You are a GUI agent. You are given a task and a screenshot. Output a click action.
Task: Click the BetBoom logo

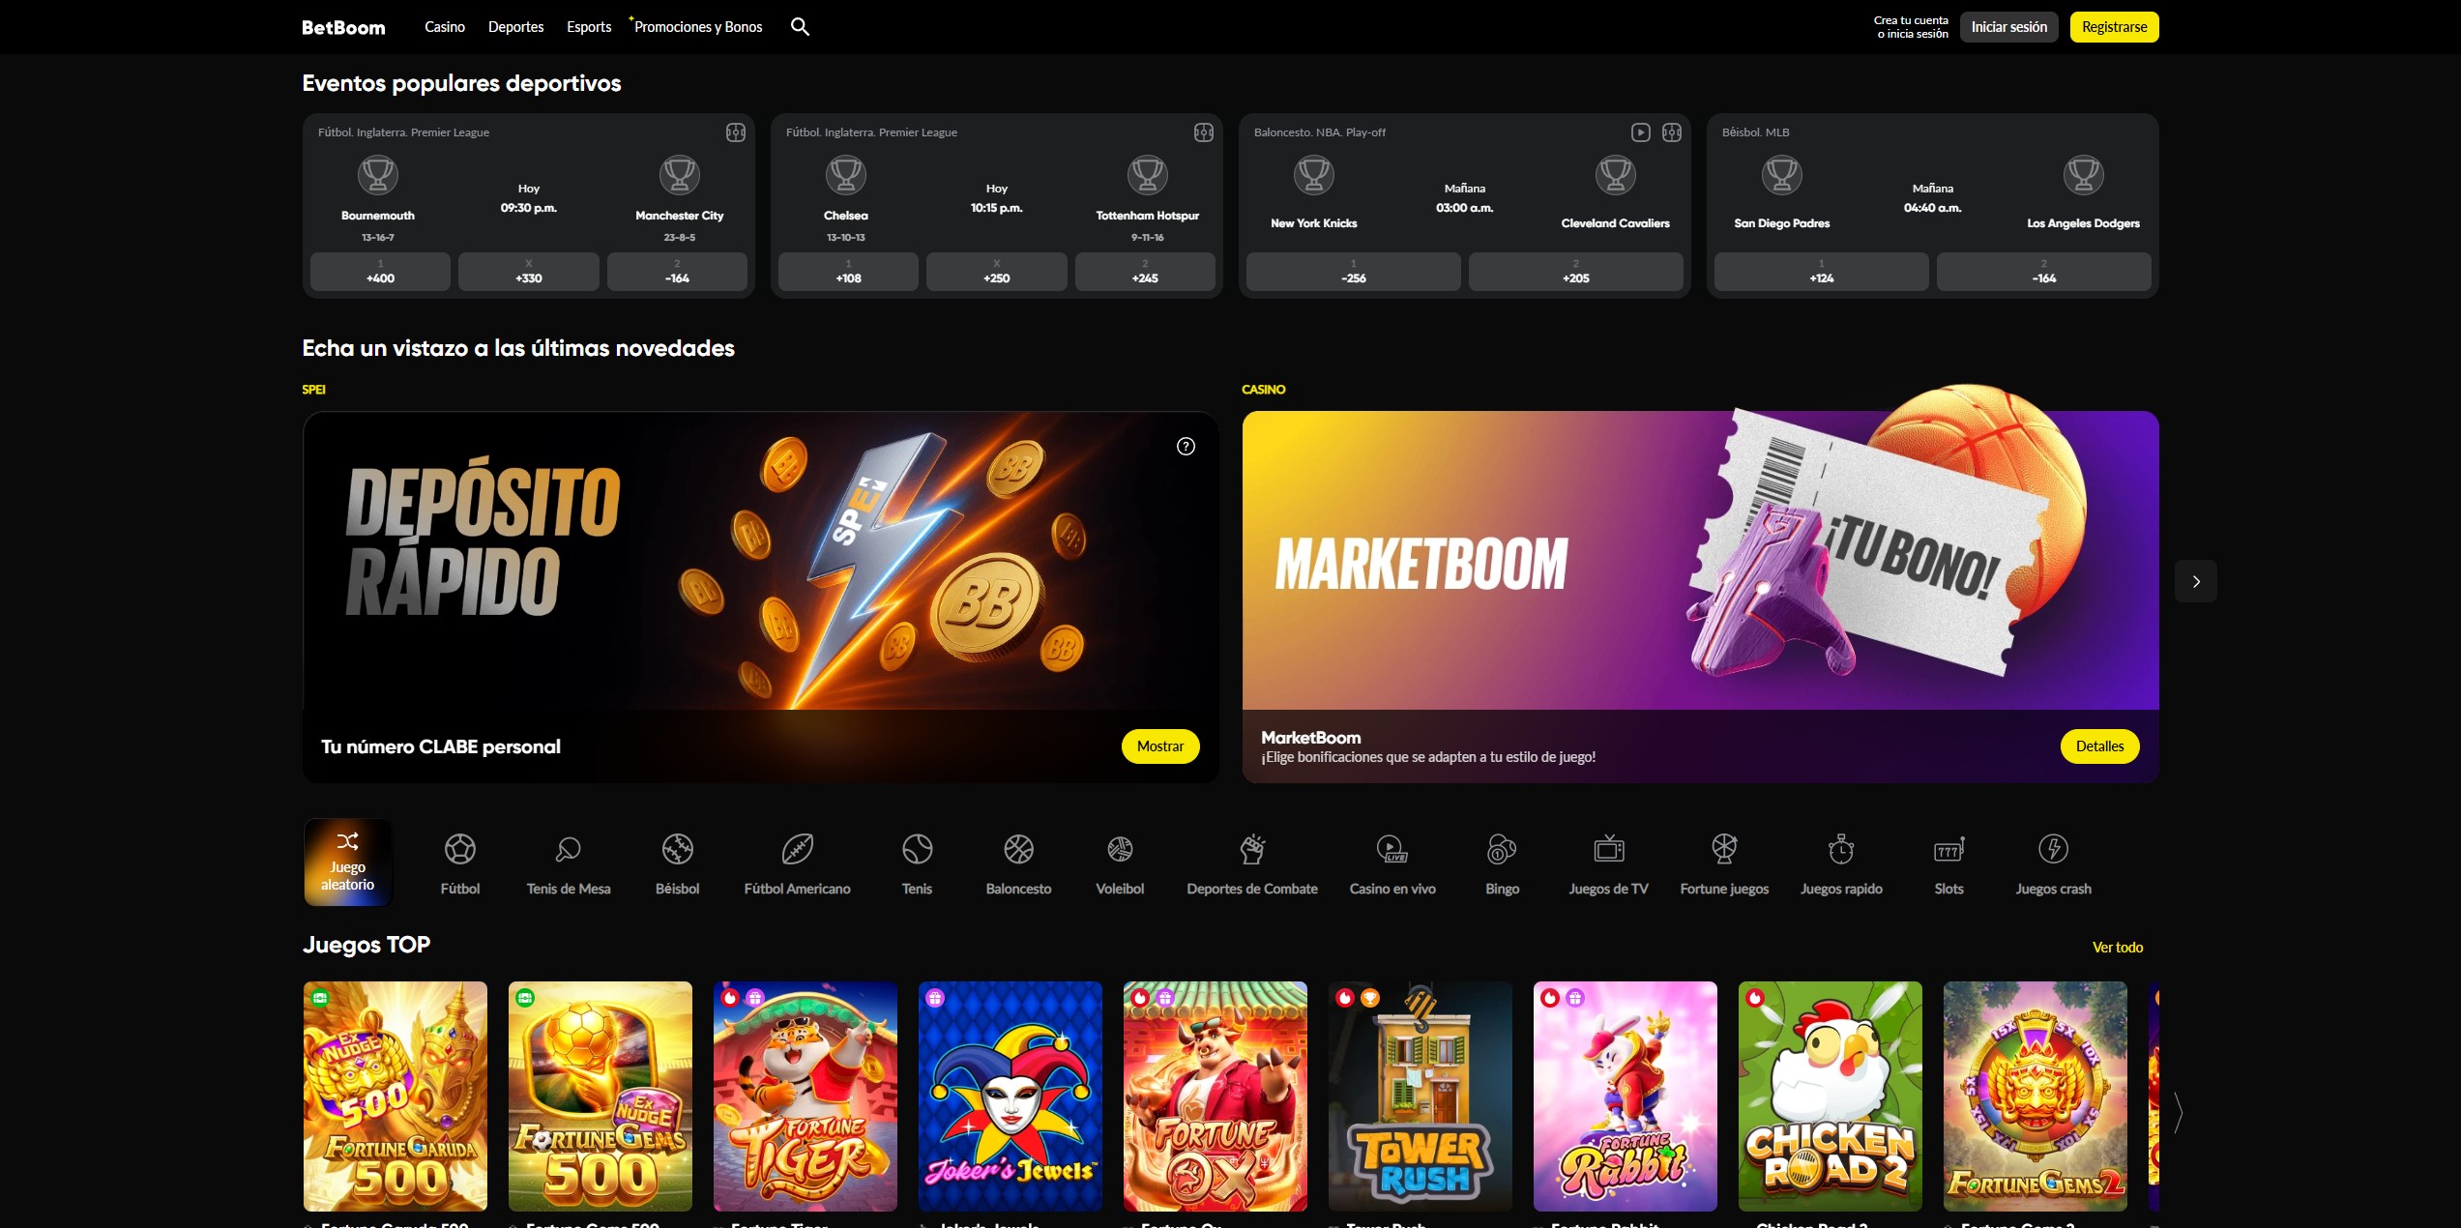tap(343, 27)
